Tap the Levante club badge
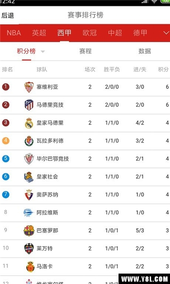 (29, 248)
